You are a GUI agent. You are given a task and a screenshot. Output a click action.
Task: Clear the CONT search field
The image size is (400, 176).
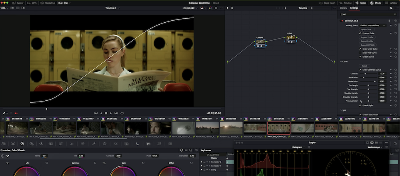tap(395, 14)
